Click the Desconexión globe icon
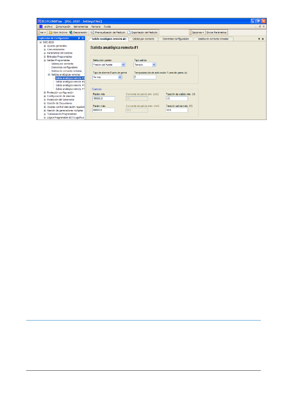This screenshot has width=305, height=395. coord(71,32)
